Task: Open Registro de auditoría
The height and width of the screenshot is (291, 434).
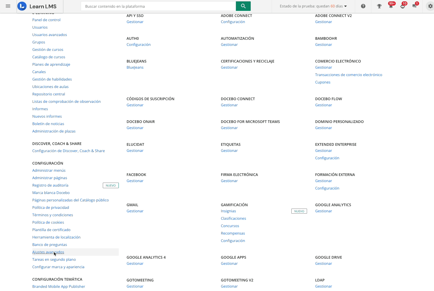Action: coord(50,185)
